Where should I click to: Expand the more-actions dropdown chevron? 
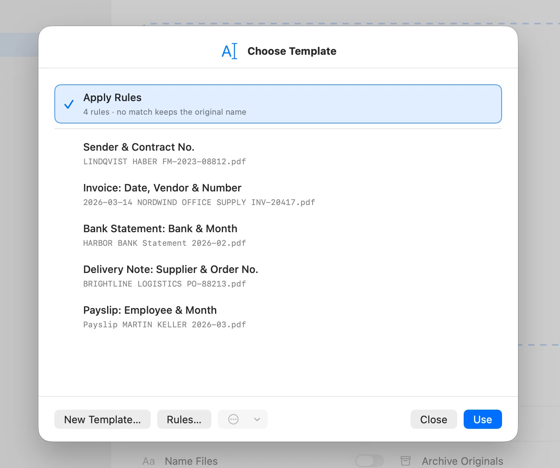257,419
